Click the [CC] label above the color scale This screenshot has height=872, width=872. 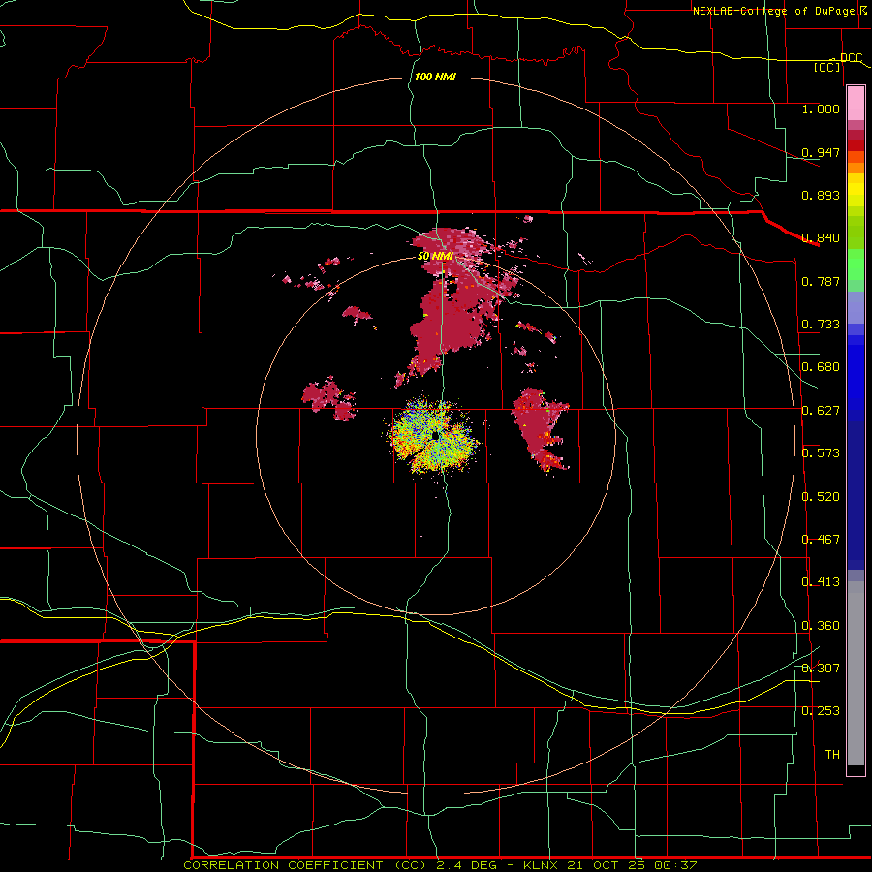826,67
